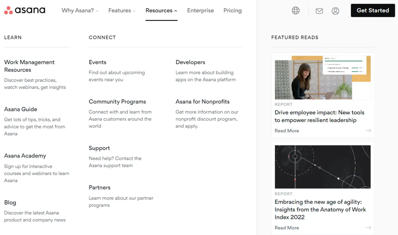Click the arrow beside the second Read More
The width and height of the screenshot is (398, 235).
pyautogui.click(x=368, y=228)
